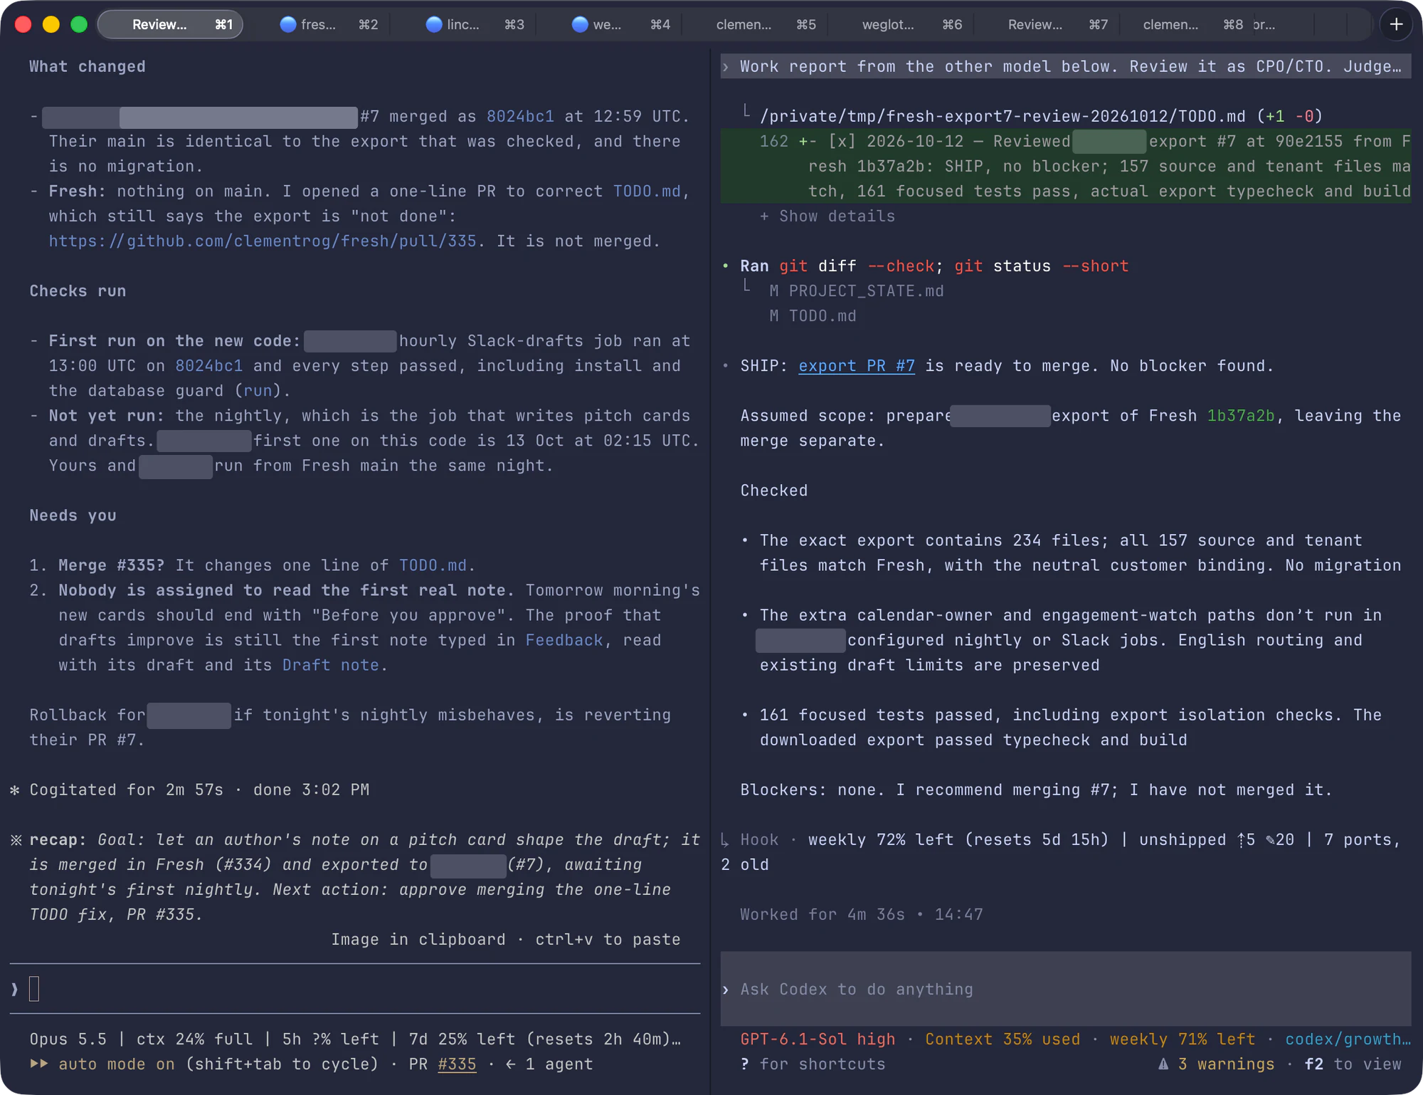Toggle 'auto mode on' indicator
This screenshot has height=1095, width=1423.
pyautogui.click(x=116, y=1064)
